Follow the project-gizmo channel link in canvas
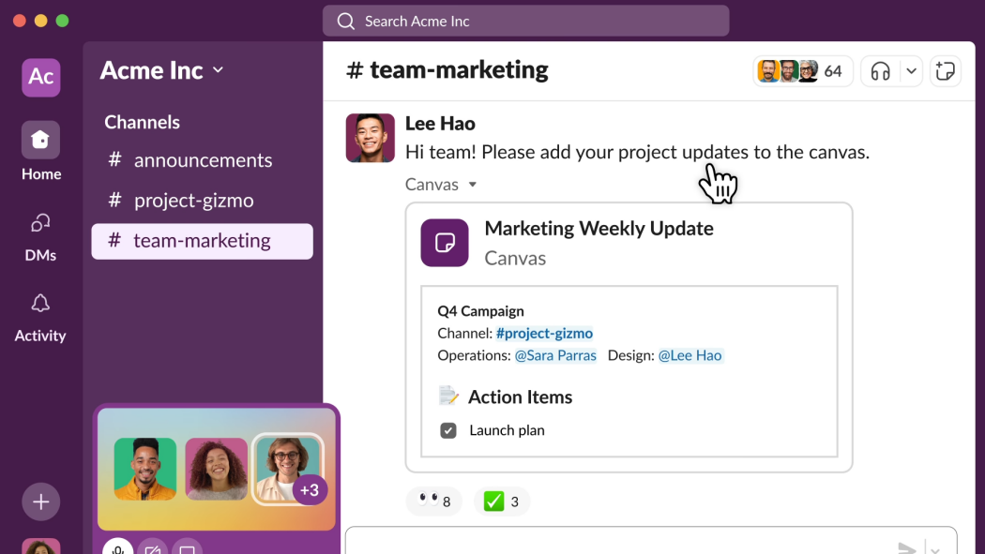Screen dimensions: 985x554 (x=544, y=333)
